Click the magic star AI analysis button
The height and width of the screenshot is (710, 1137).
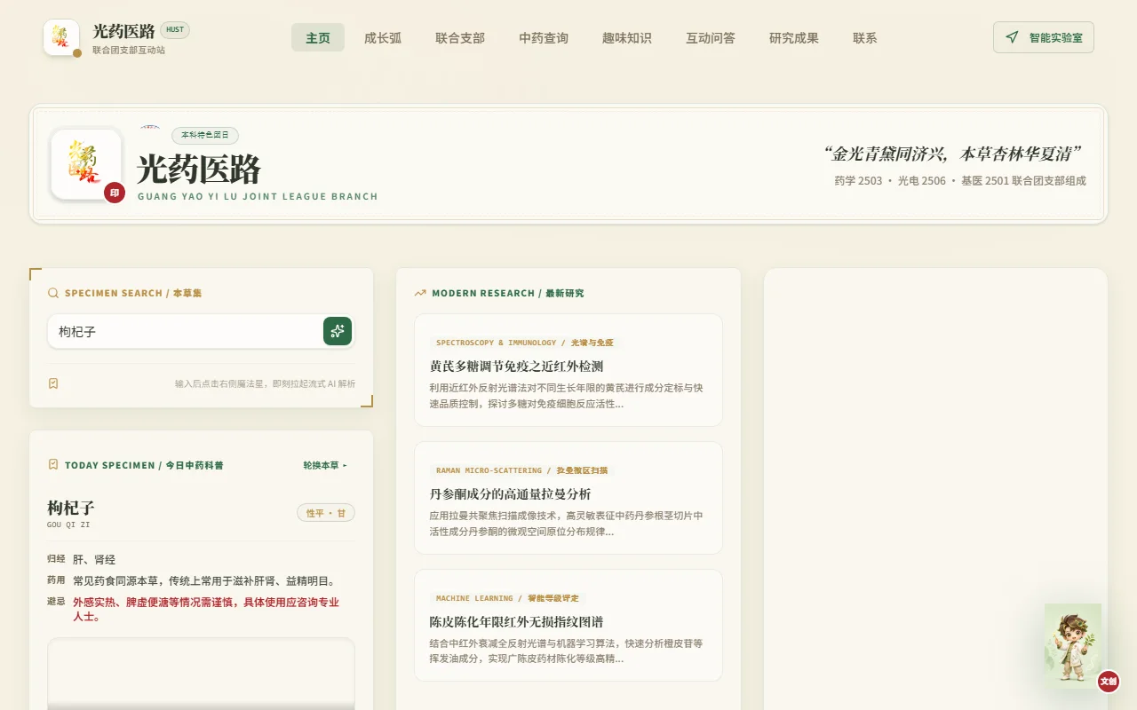tap(338, 331)
